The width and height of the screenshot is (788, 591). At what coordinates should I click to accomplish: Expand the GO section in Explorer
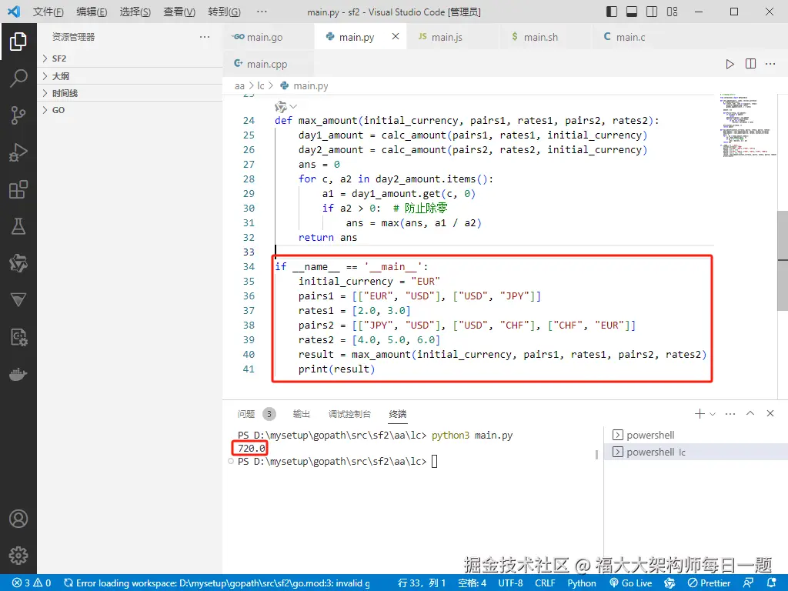pyautogui.click(x=129, y=110)
